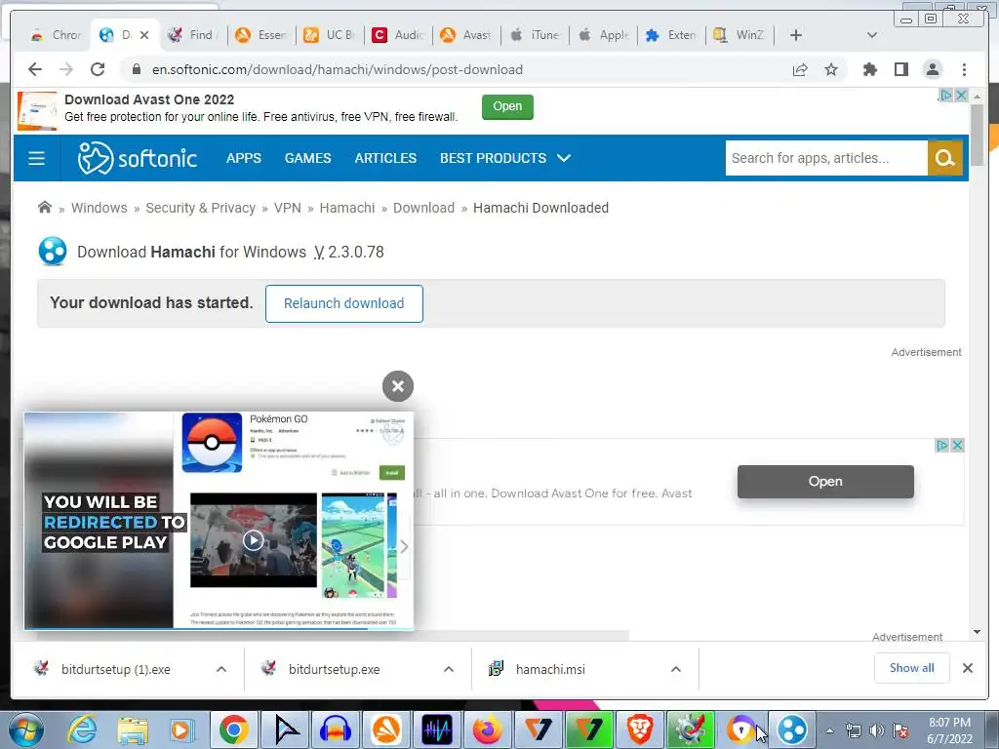Image resolution: width=999 pixels, height=749 pixels.
Task: Close the floating Pokémon GO video ad
Action: [398, 386]
